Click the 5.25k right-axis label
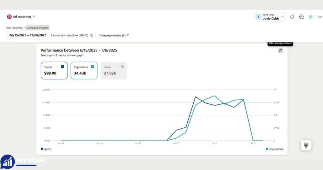323x170 pixels. click(x=276, y=102)
